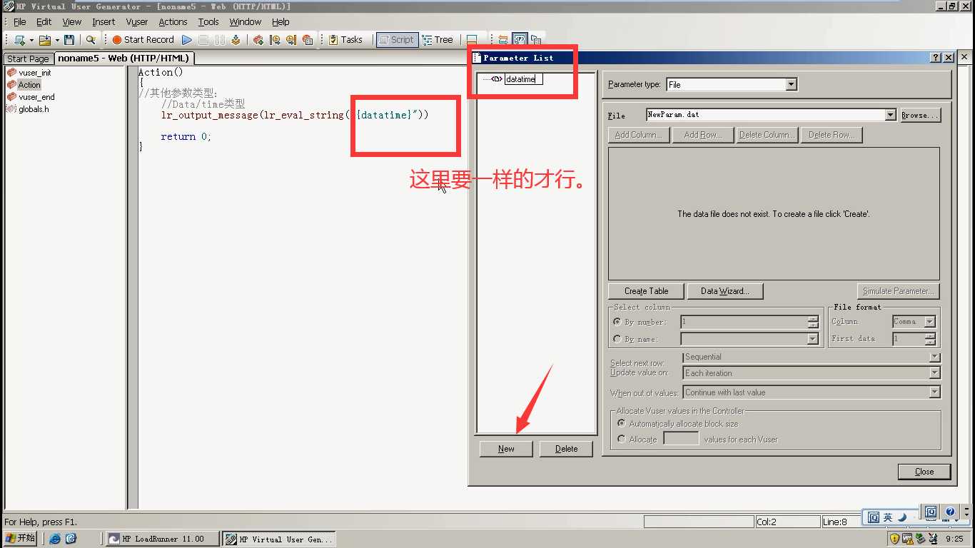
Task: Switch to HP LoadRunner 11.00 in the taskbar
Action: click(163, 539)
